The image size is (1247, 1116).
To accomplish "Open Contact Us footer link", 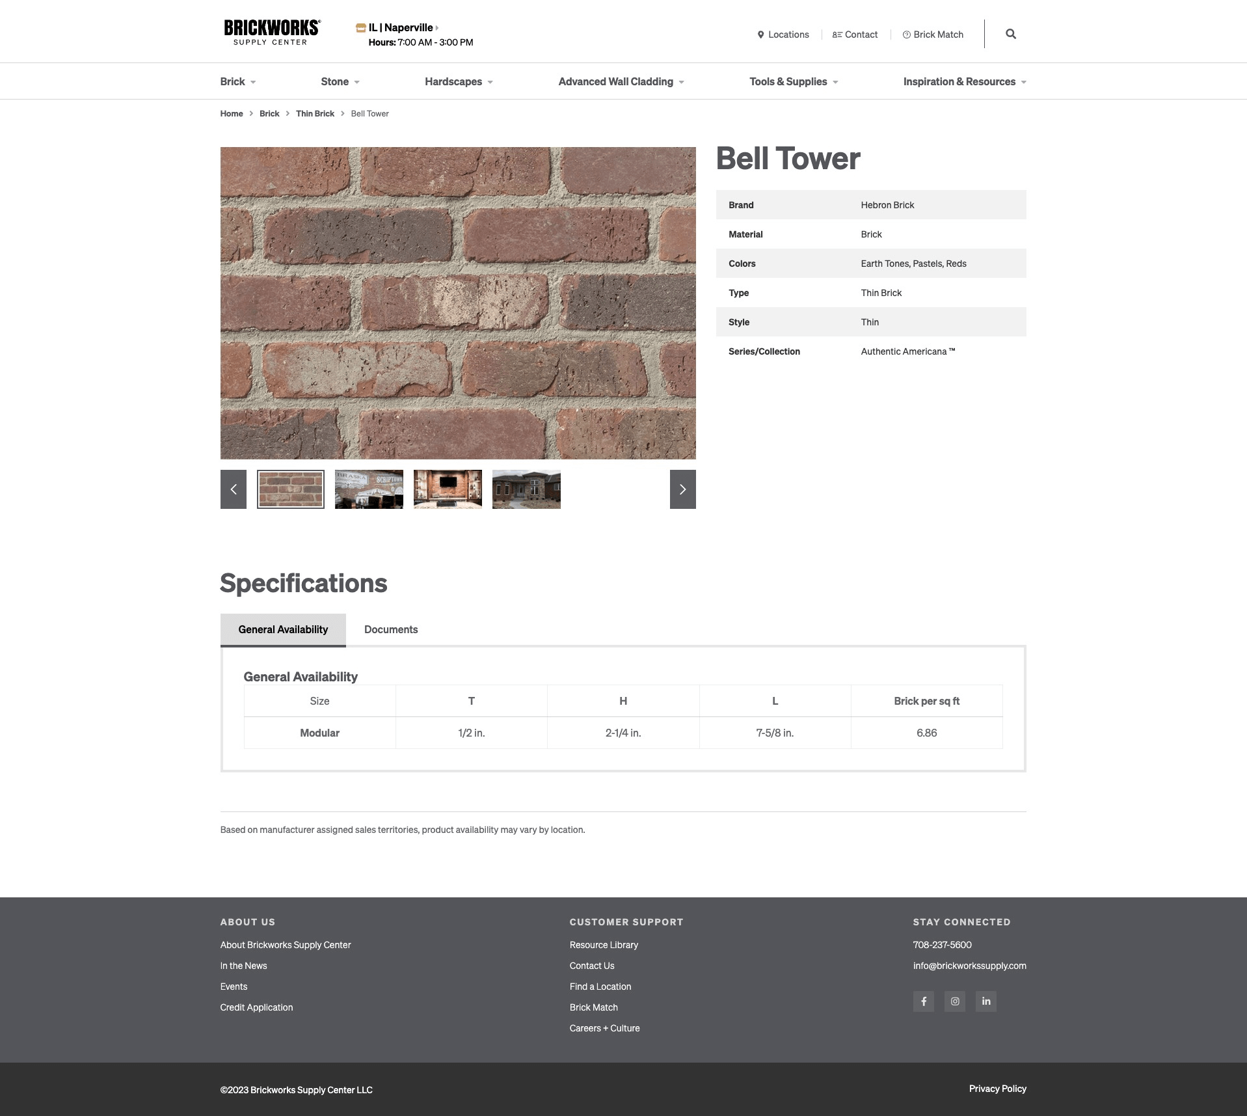I will click(592, 966).
